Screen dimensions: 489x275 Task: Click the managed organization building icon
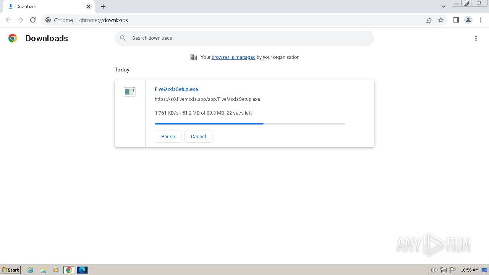(x=194, y=57)
